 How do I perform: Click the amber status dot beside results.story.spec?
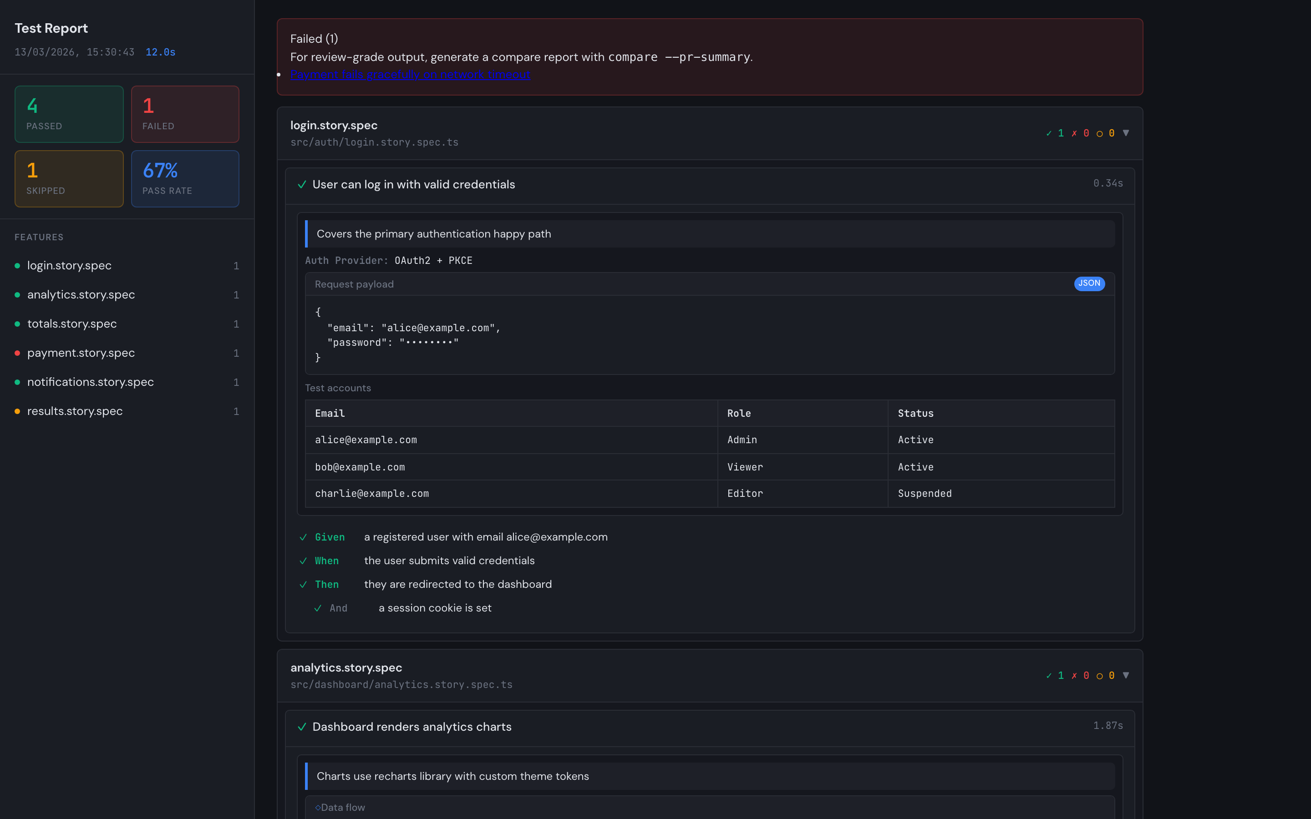[x=18, y=411]
